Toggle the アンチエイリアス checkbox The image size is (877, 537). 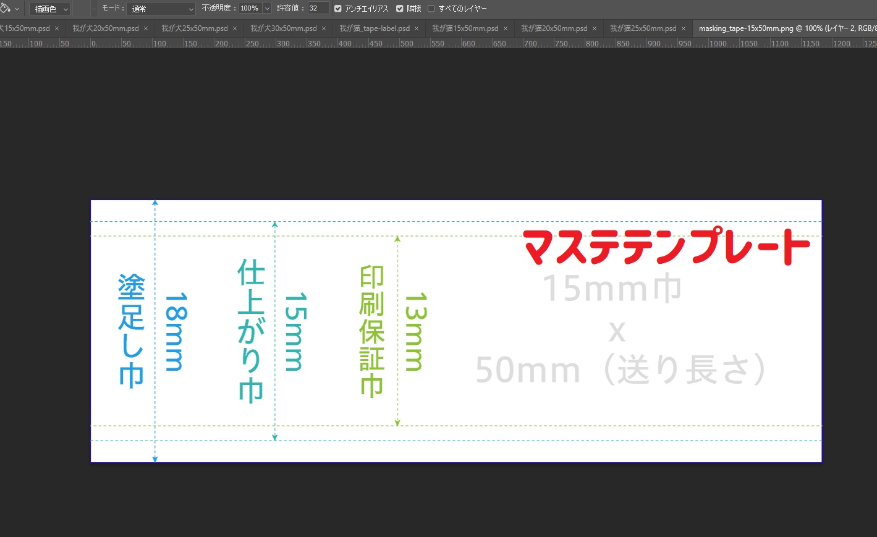click(338, 9)
